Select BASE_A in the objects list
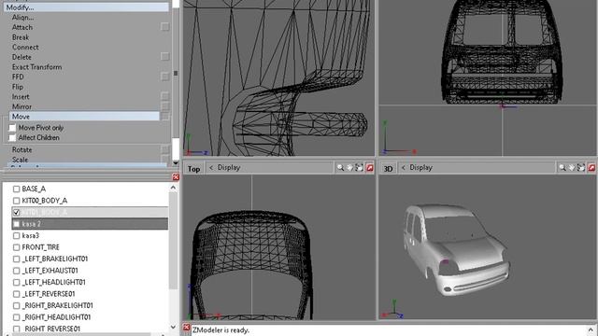598x336 pixels. click(x=34, y=189)
